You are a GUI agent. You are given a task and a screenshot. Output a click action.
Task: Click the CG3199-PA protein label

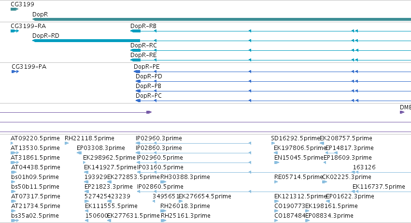pos(29,67)
